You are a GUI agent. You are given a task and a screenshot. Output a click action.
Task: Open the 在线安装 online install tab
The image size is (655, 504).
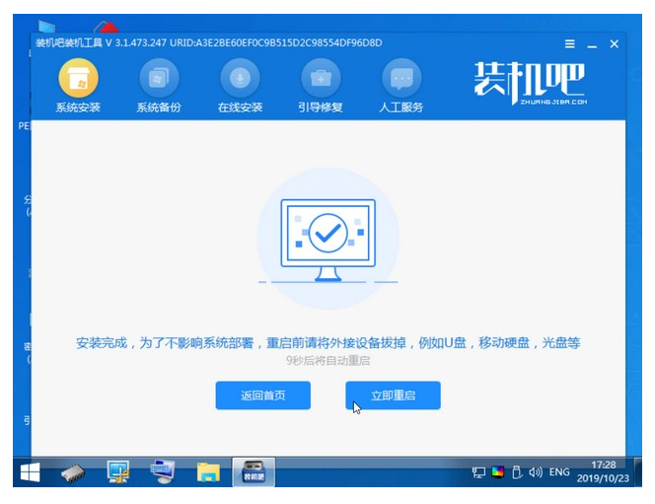(x=240, y=86)
